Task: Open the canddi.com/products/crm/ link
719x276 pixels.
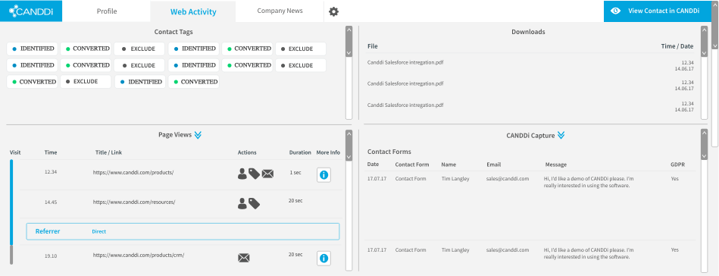Action: click(x=139, y=255)
